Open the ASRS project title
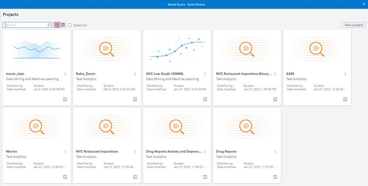 290,74
